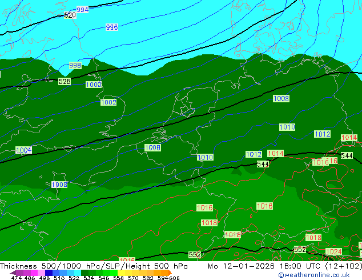Click the legend value 510
The width and height of the screenshot is (362, 280).
coord(59,278)
